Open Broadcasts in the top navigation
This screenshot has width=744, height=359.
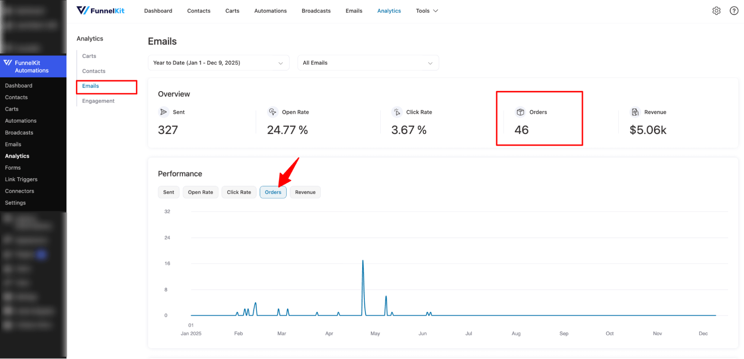316,11
